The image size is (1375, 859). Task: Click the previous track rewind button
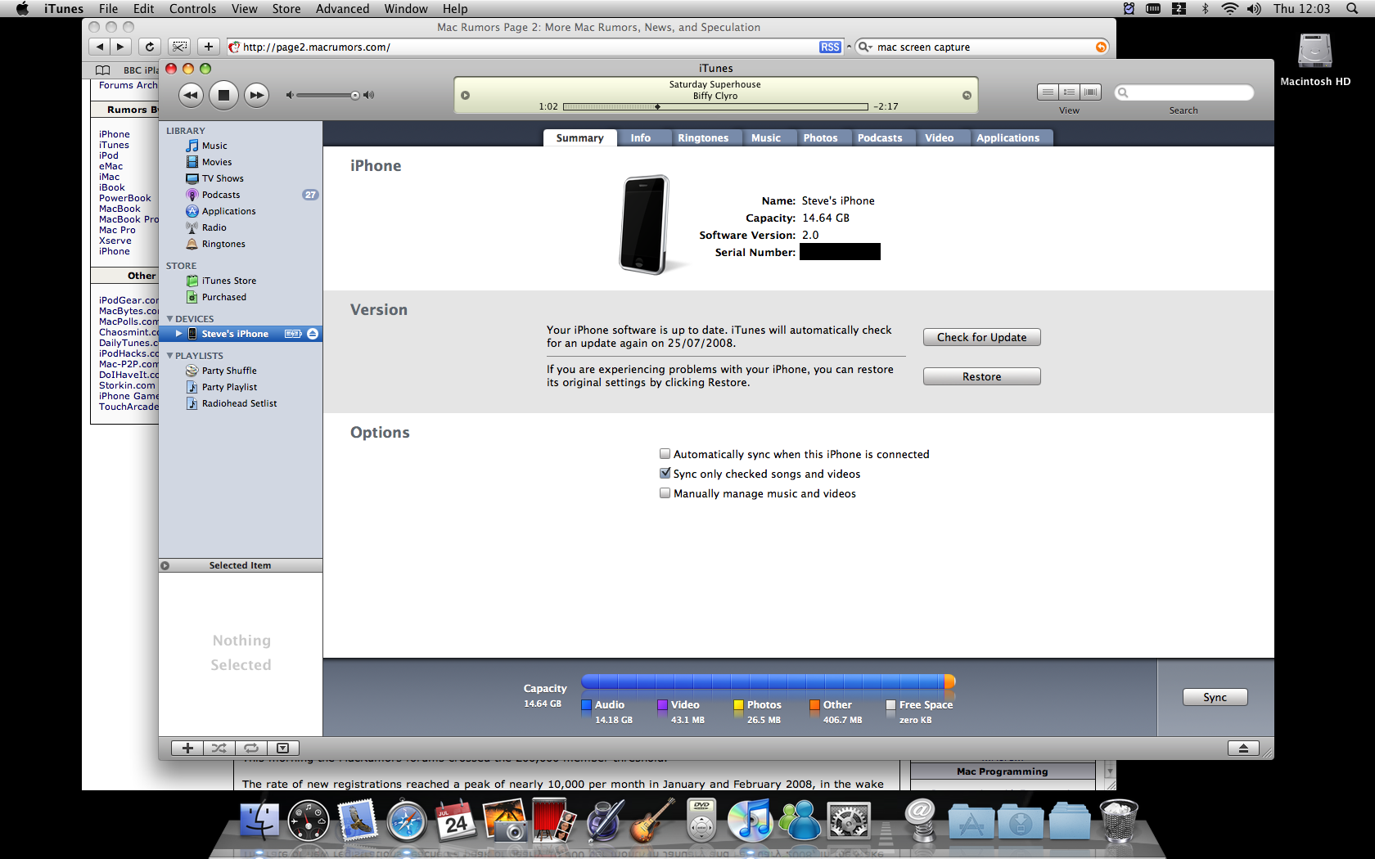click(x=191, y=95)
